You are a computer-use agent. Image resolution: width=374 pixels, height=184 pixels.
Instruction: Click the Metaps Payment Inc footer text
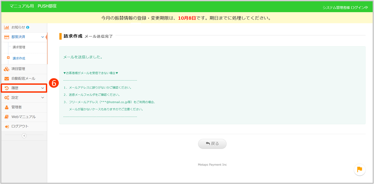tap(212, 165)
